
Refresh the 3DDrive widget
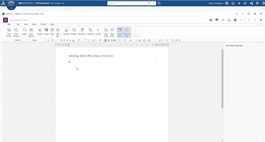click(249, 14)
